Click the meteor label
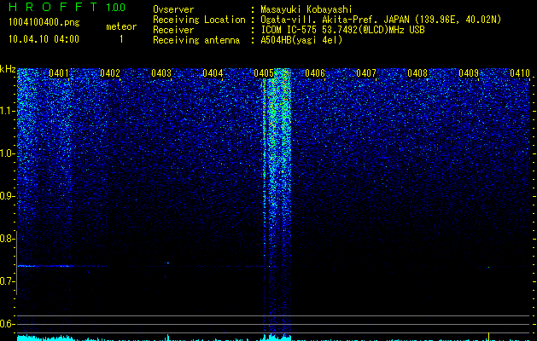The height and width of the screenshot is (341, 537). coord(121,26)
